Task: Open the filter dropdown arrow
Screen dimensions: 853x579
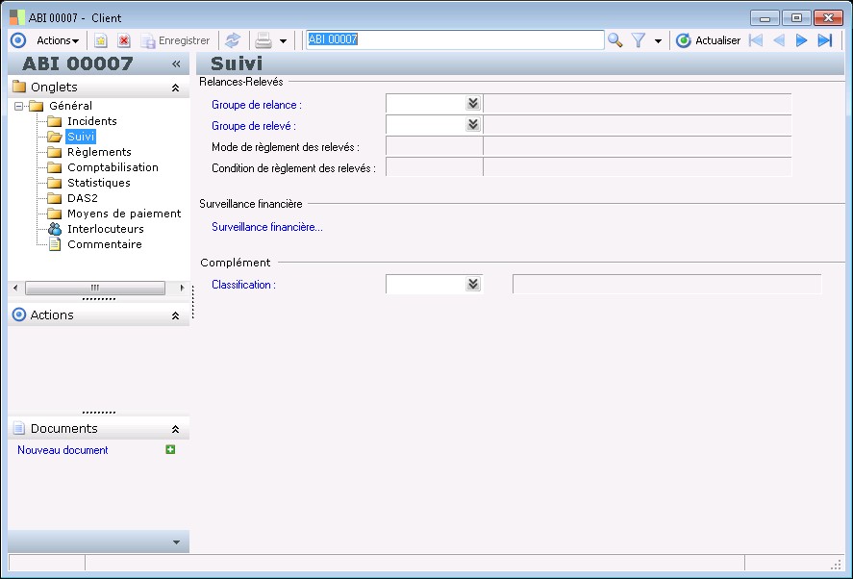Action: coord(658,40)
